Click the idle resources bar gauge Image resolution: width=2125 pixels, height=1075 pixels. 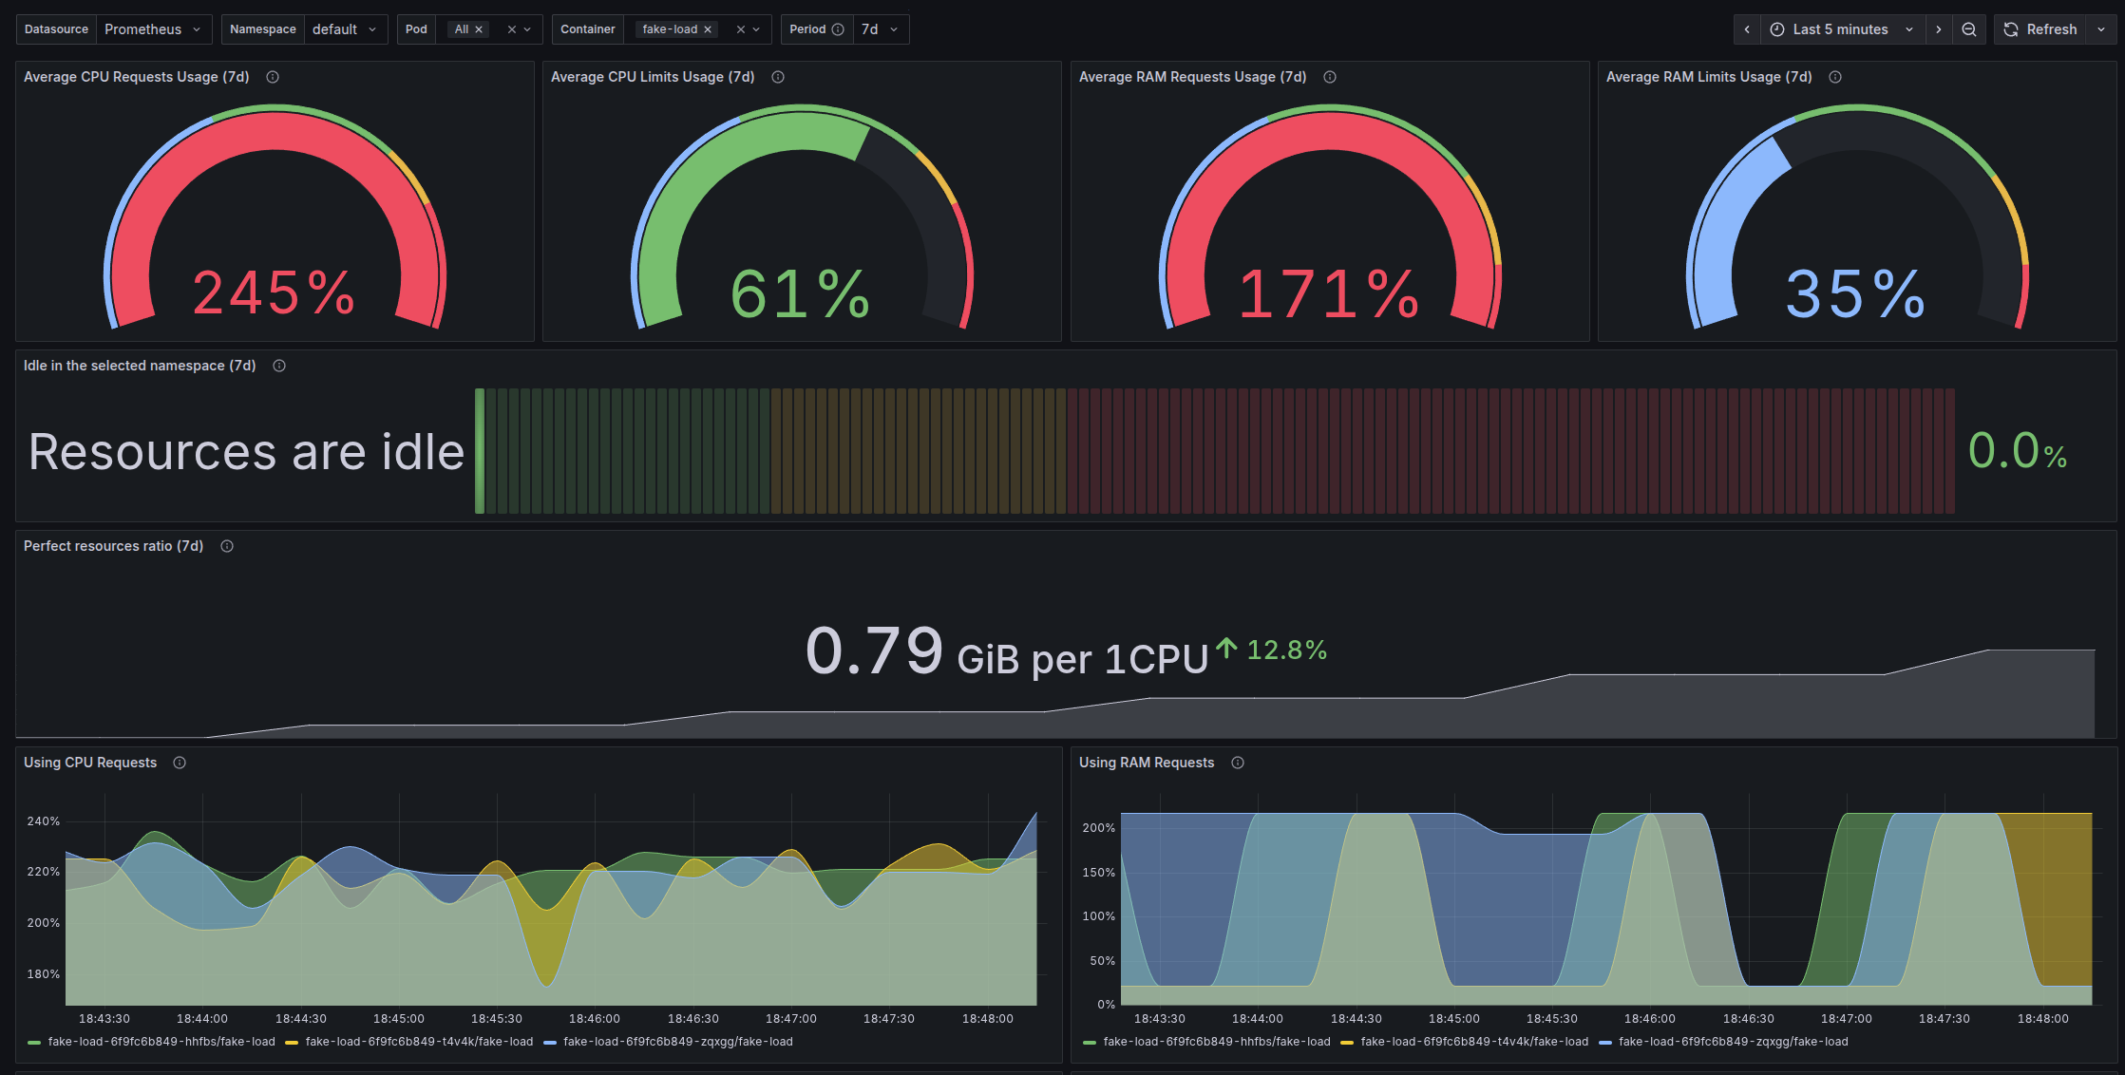pos(1214,451)
